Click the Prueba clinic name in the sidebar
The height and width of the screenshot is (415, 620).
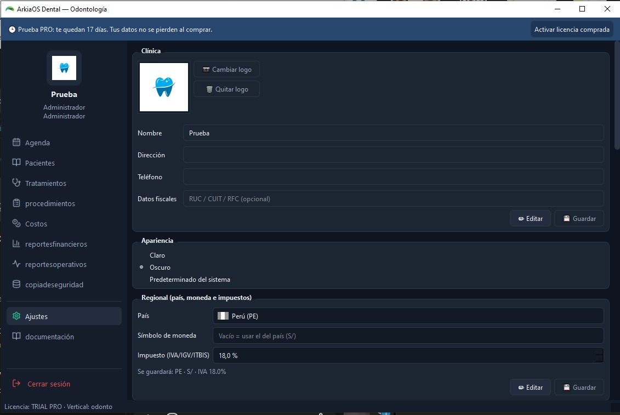(64, 94)
